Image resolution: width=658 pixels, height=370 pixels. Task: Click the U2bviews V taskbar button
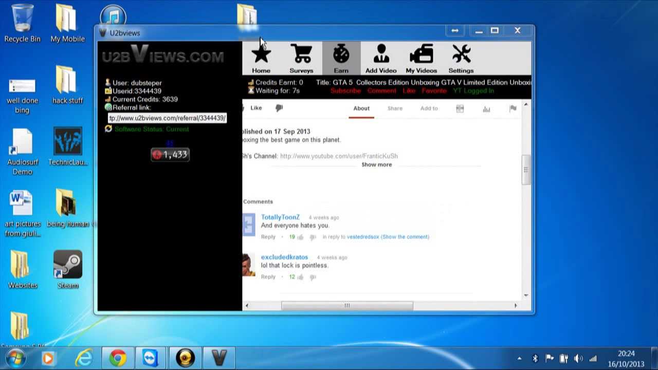pyautogui.click(x=219, y=358)
